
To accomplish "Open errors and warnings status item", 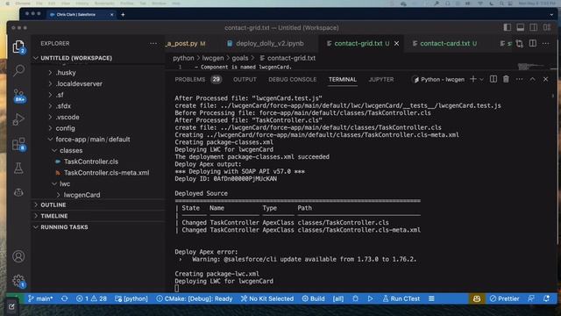I will pos(91,298).
